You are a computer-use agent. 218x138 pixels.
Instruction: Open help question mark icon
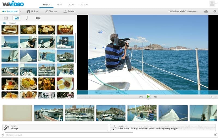pyautogui.click(x=2, y=135)
